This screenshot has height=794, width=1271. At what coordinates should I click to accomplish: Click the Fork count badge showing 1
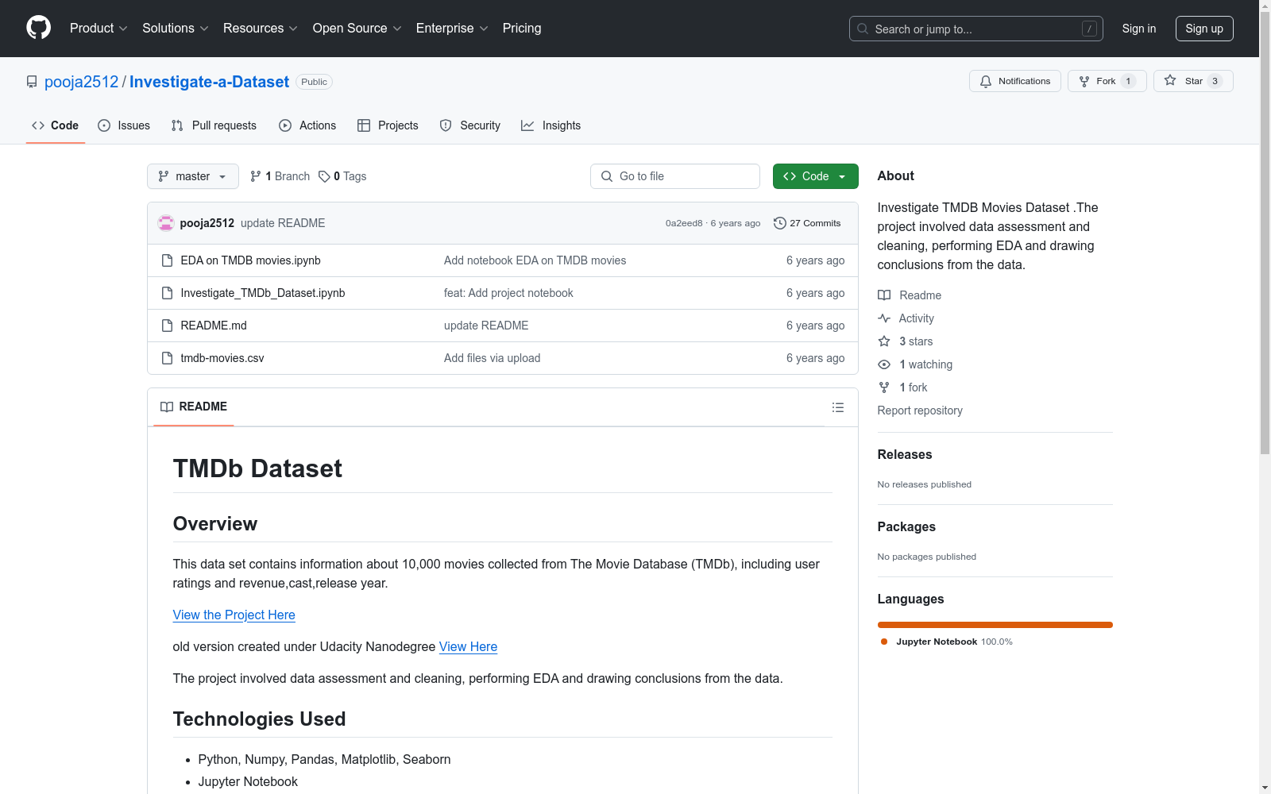tap(1128, 81)
